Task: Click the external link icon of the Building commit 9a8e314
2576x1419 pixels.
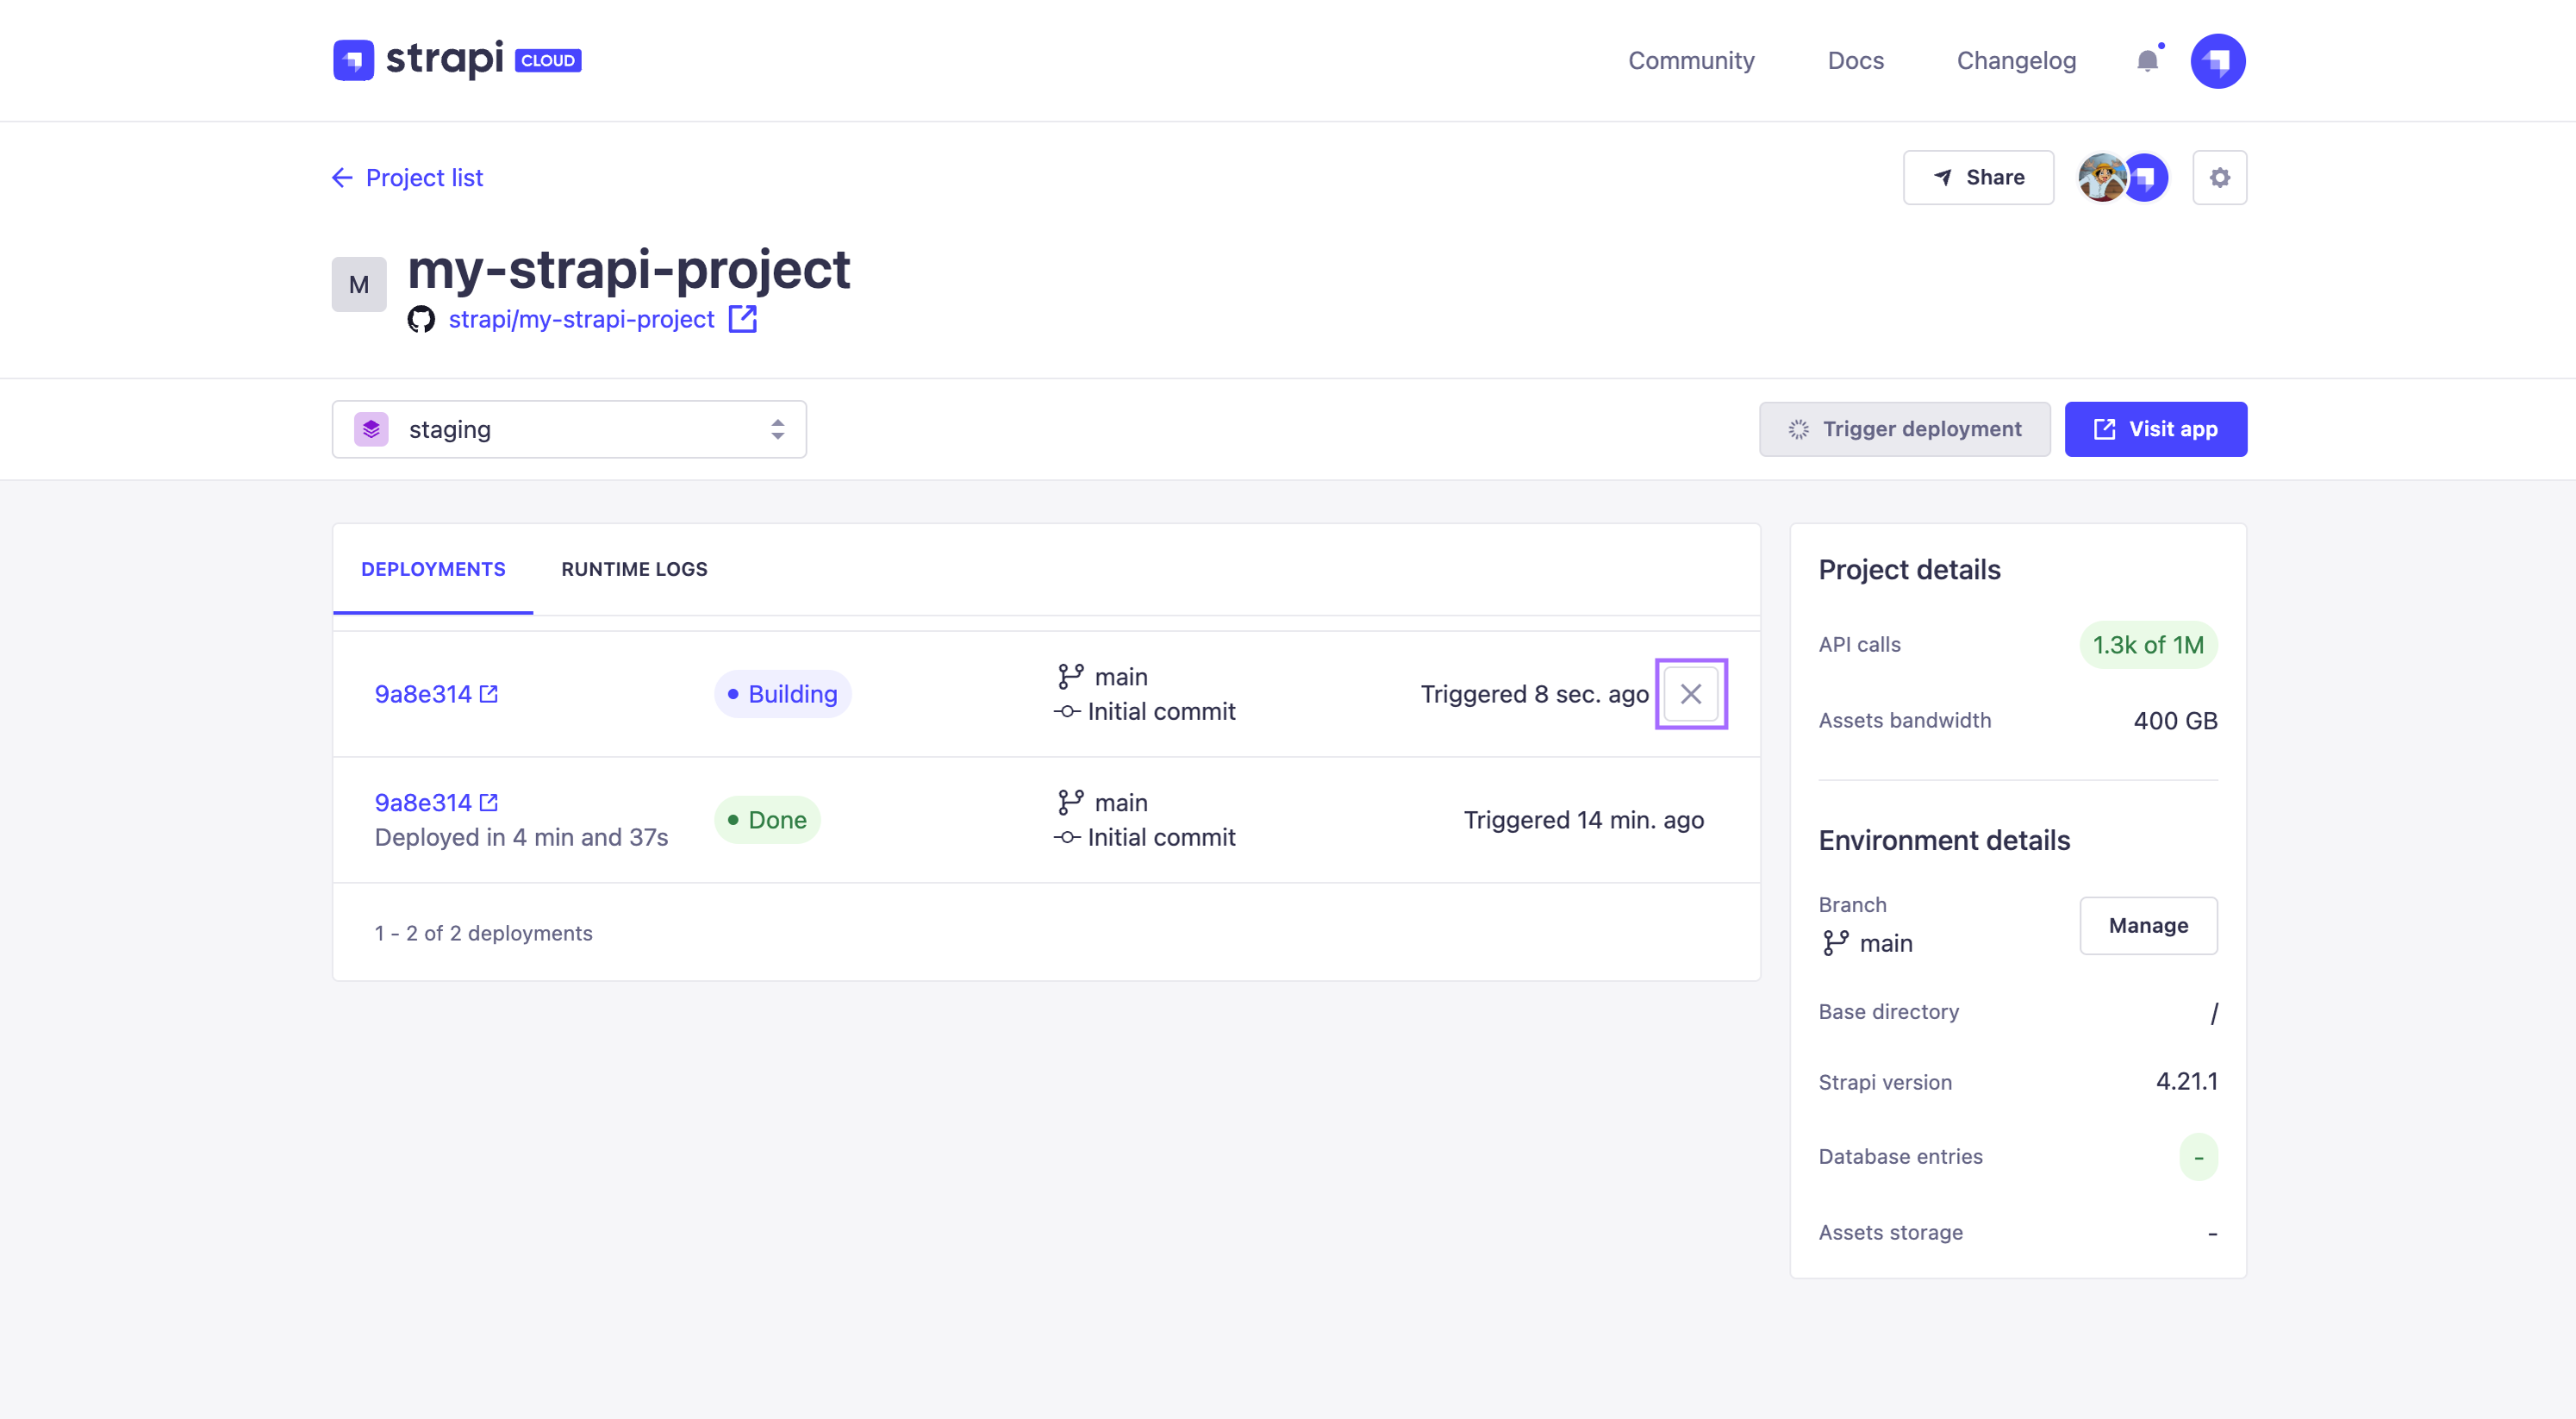Action: tap(489, 694)
